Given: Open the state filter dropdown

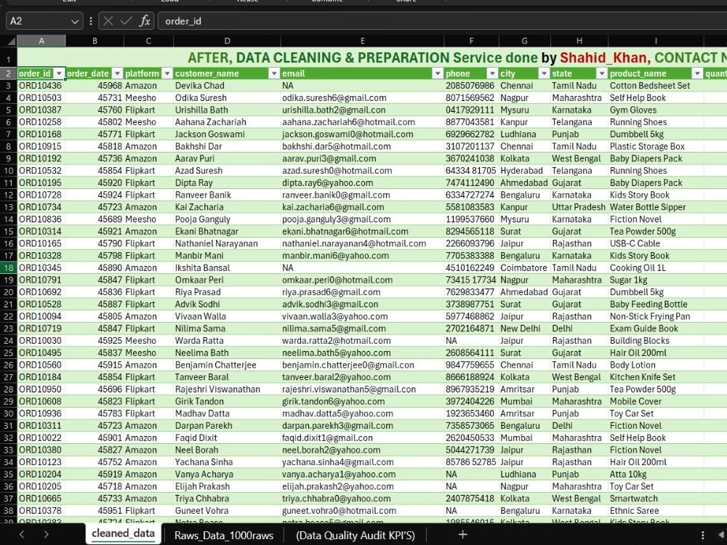Looking at the screenshot, I should point(601,73).
